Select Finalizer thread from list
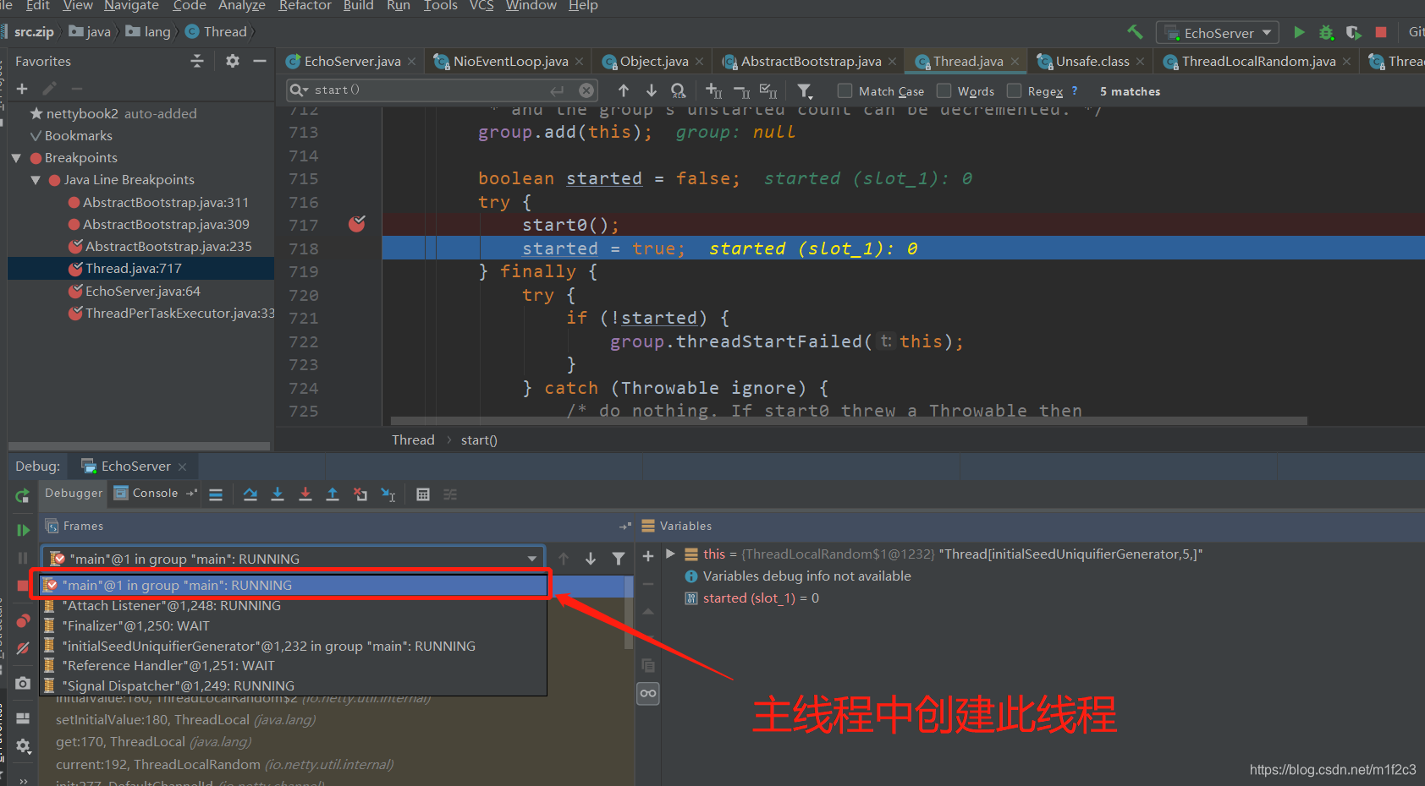The width and height of the screenshot is (1425, 786). click(x=293, y=625)
